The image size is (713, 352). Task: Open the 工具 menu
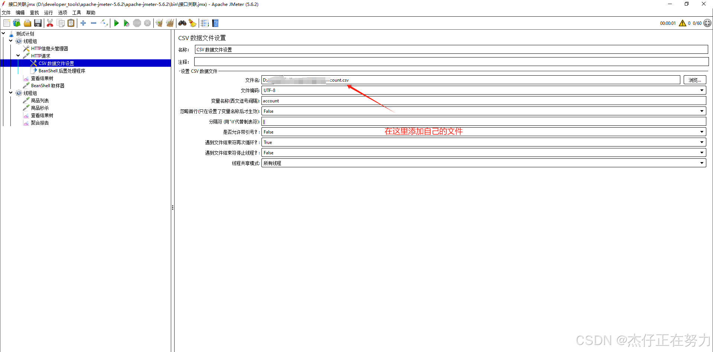pyautogui.click(x=76, y=13)
